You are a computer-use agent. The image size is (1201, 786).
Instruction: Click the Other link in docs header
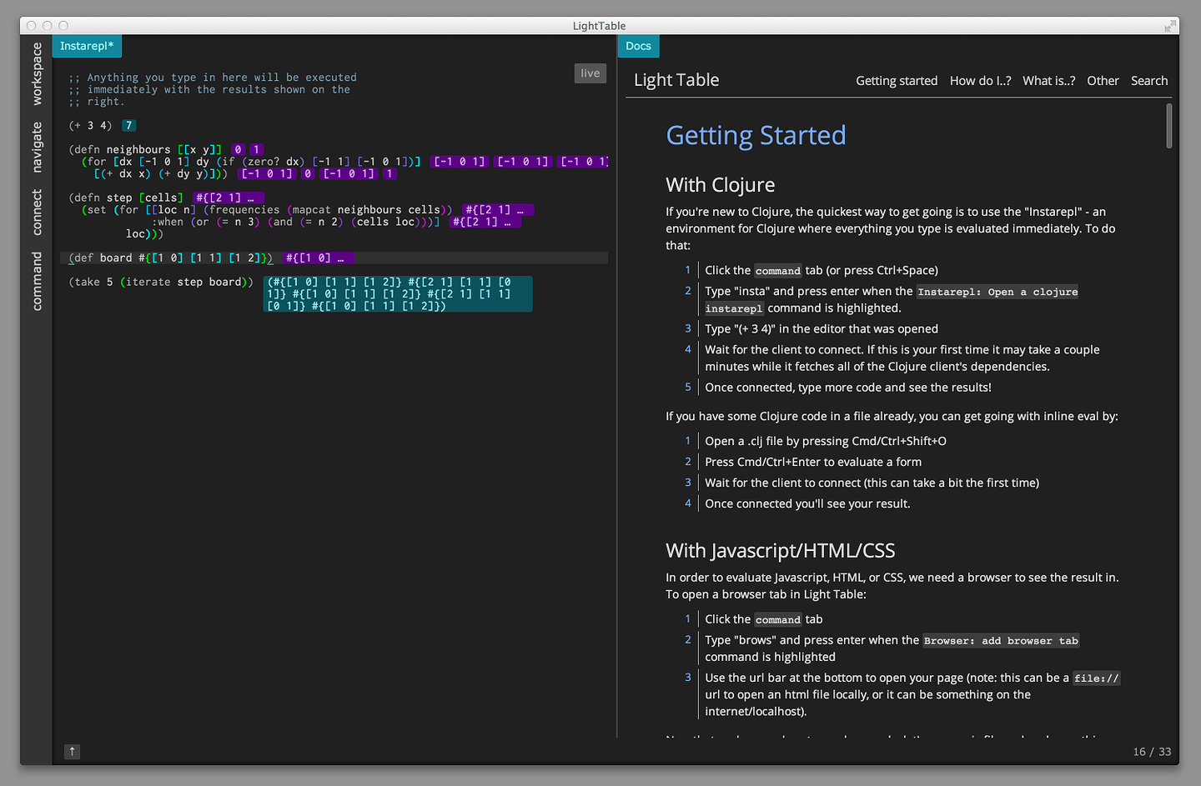click(x=1103, y=81)
